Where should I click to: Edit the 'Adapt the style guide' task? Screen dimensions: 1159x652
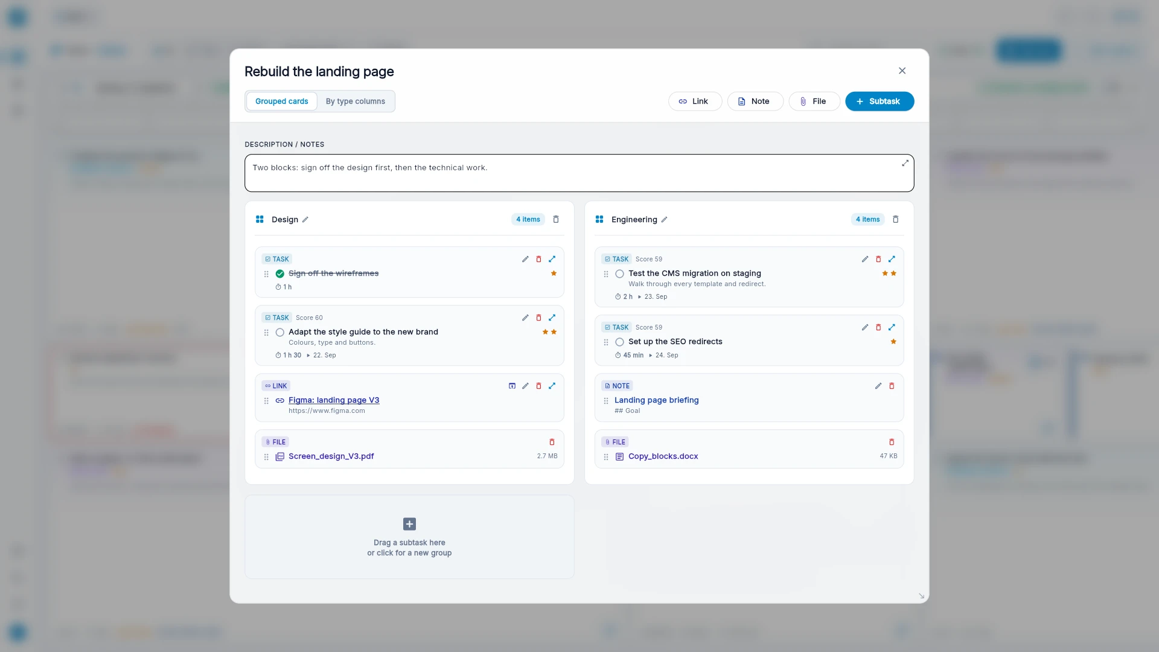pos(525,318)
